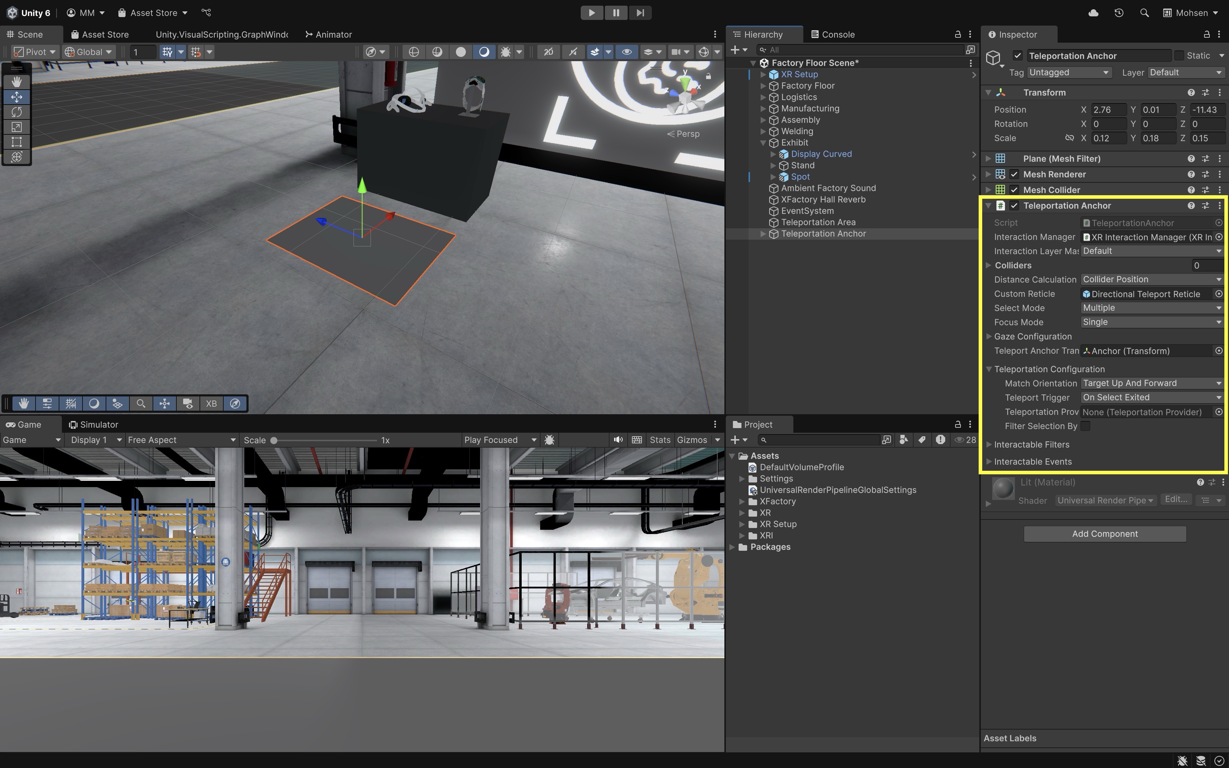Select the Rotate tool in the Scene tools

pos(17,112)
